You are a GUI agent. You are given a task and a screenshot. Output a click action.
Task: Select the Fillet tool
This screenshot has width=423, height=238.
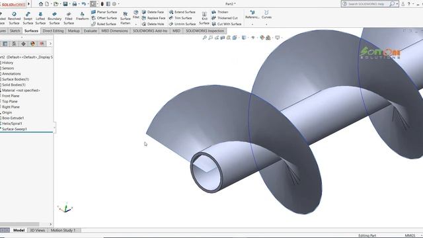(x=136, y=15)
